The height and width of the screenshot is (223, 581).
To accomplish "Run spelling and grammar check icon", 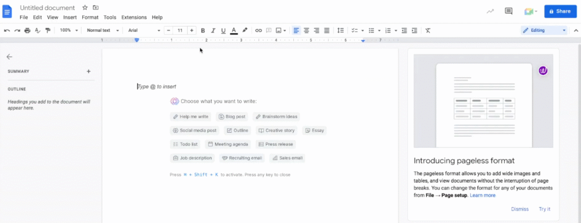I will pos(37,31).
